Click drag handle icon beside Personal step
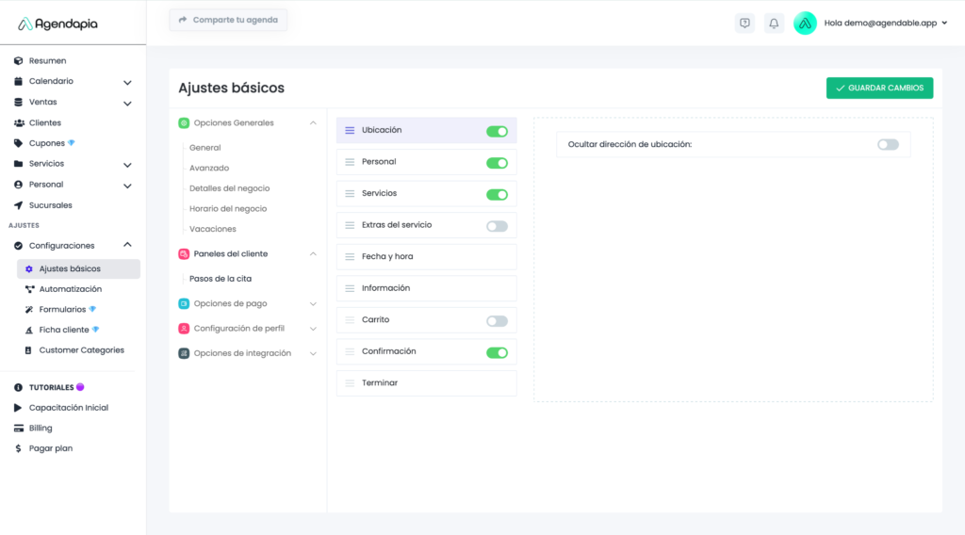The width and height of the screenshot is (965, 535). tap(350, 162)
